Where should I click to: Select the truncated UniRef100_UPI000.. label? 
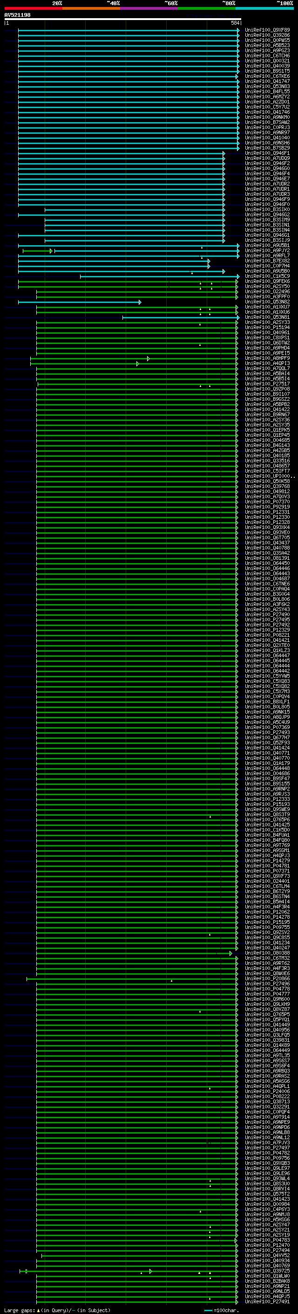[x=270, y=476]
